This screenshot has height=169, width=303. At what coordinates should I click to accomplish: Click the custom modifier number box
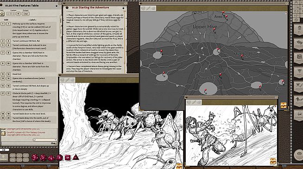(19, 14)
